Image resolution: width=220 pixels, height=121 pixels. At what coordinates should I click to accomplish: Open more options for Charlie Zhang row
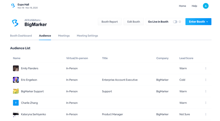[x=206, y=103]
